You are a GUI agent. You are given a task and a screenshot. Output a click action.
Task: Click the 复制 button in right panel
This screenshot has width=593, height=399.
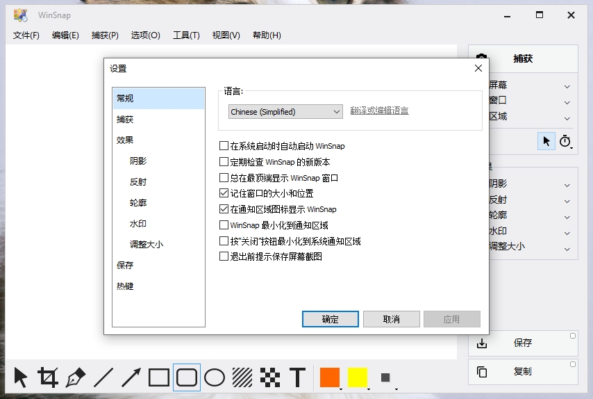pos(523,372)
